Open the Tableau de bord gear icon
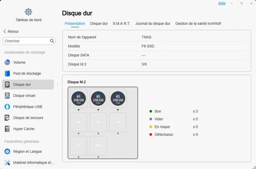The image size is (256, 169). [28, 12]
